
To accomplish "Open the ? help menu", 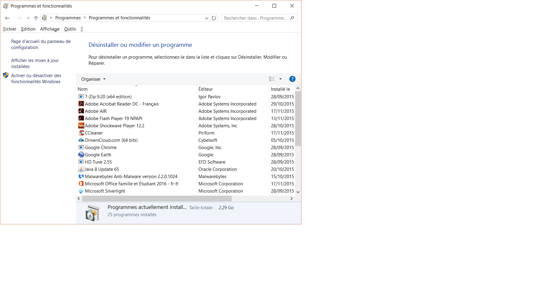I will tap(82, 29).
